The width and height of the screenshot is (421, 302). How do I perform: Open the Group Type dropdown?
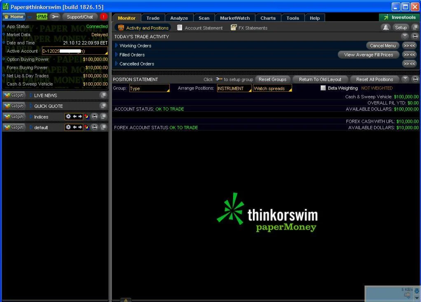(x=149, y=88)
